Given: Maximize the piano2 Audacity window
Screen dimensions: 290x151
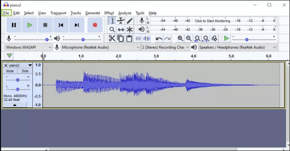Looking at the screenshot, I should 269,5.
